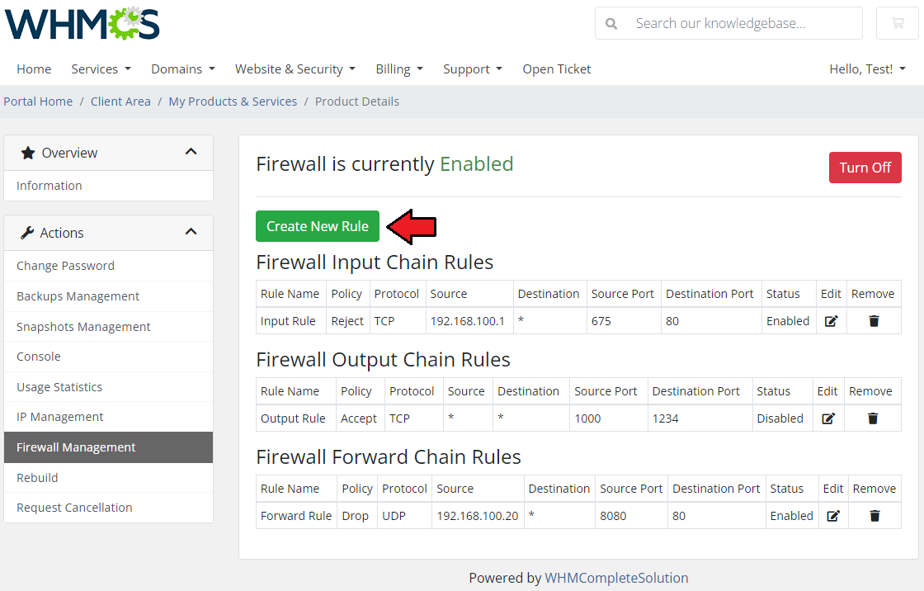Viewport: 924px width, 591px height.
Task: Click the Disabled status cell
Action: (782, 418)
